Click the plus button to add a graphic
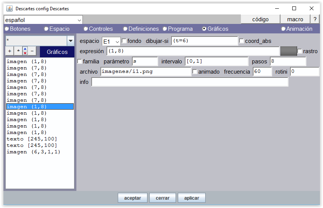 click(9, 51)
